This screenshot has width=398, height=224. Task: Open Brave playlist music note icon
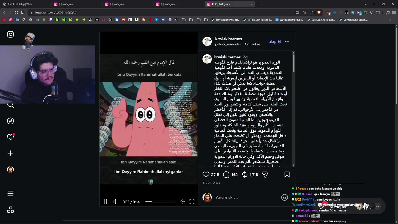click(388, 12)
